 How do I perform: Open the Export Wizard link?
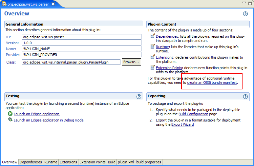[182, 124]
